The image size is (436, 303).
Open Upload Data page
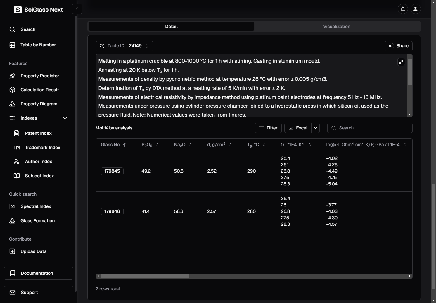point(33,251)
